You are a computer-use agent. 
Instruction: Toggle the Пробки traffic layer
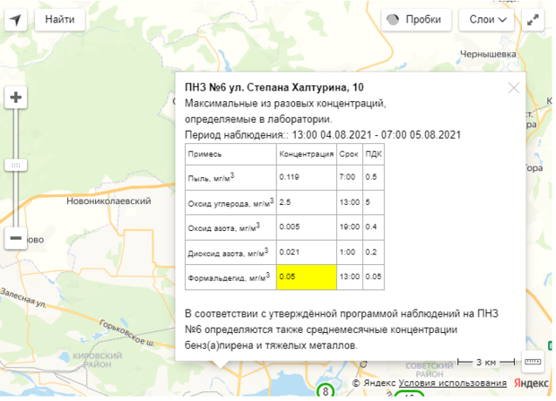[x=415, y=19]
